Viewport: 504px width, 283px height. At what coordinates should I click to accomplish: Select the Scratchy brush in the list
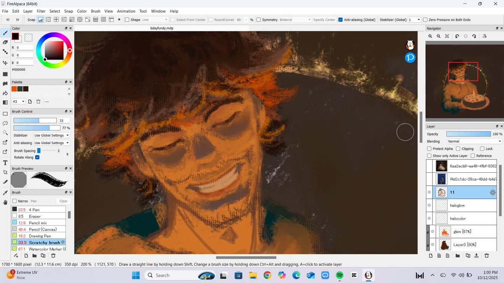(x=39, y=242)
